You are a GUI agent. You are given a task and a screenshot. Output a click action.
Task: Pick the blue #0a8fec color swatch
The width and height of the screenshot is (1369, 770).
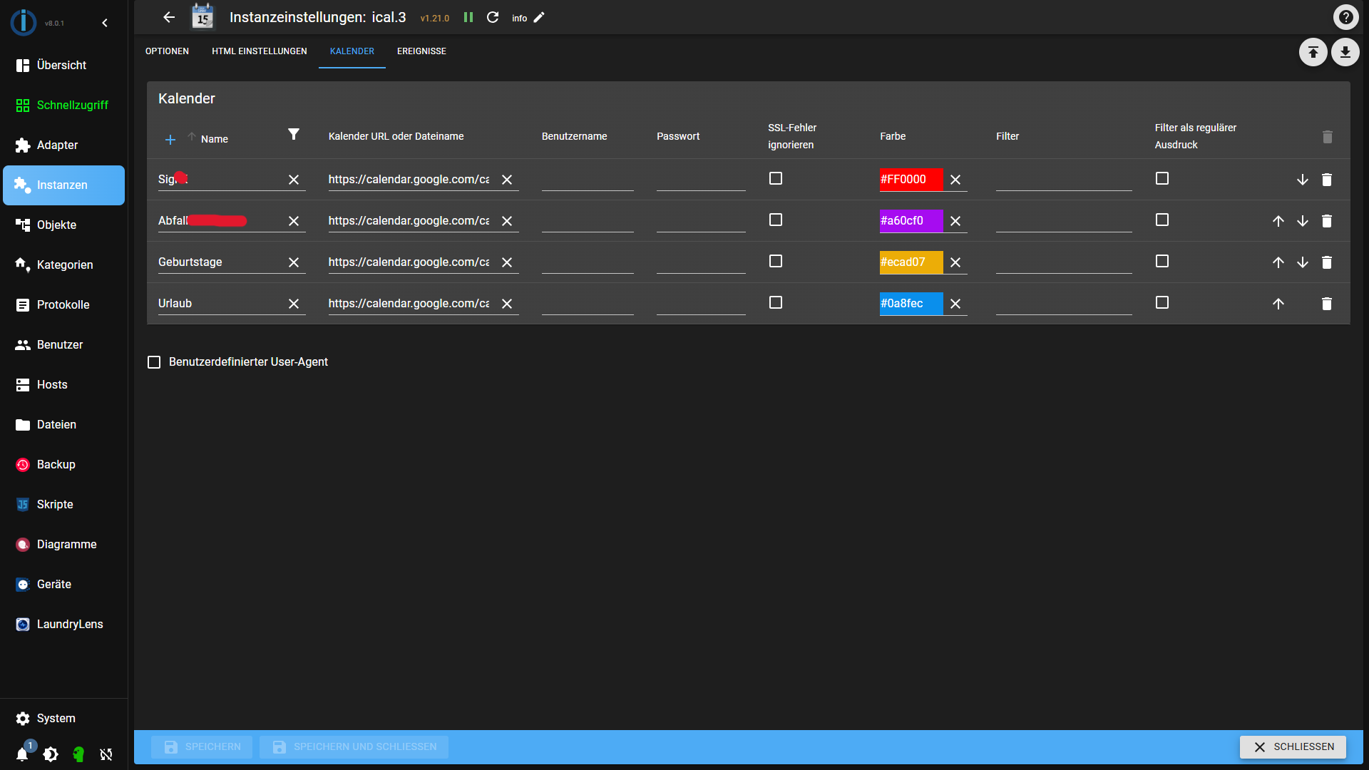(x=911, y=304)
